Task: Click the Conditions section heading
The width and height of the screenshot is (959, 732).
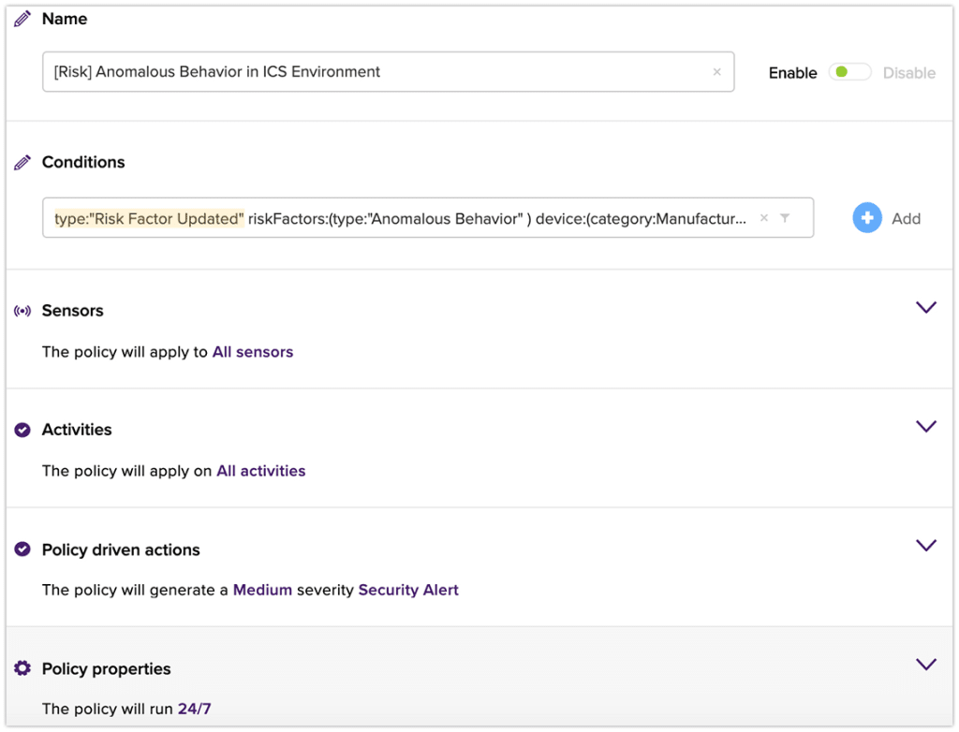Action: pos(83,162)
